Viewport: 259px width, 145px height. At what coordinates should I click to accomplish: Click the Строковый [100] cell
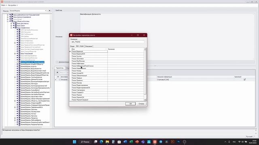(163, 80)
